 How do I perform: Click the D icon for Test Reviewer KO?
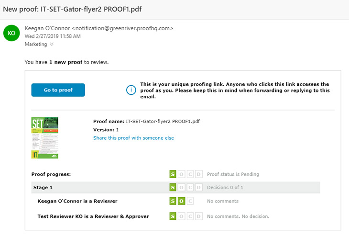(x=199, y=216)
